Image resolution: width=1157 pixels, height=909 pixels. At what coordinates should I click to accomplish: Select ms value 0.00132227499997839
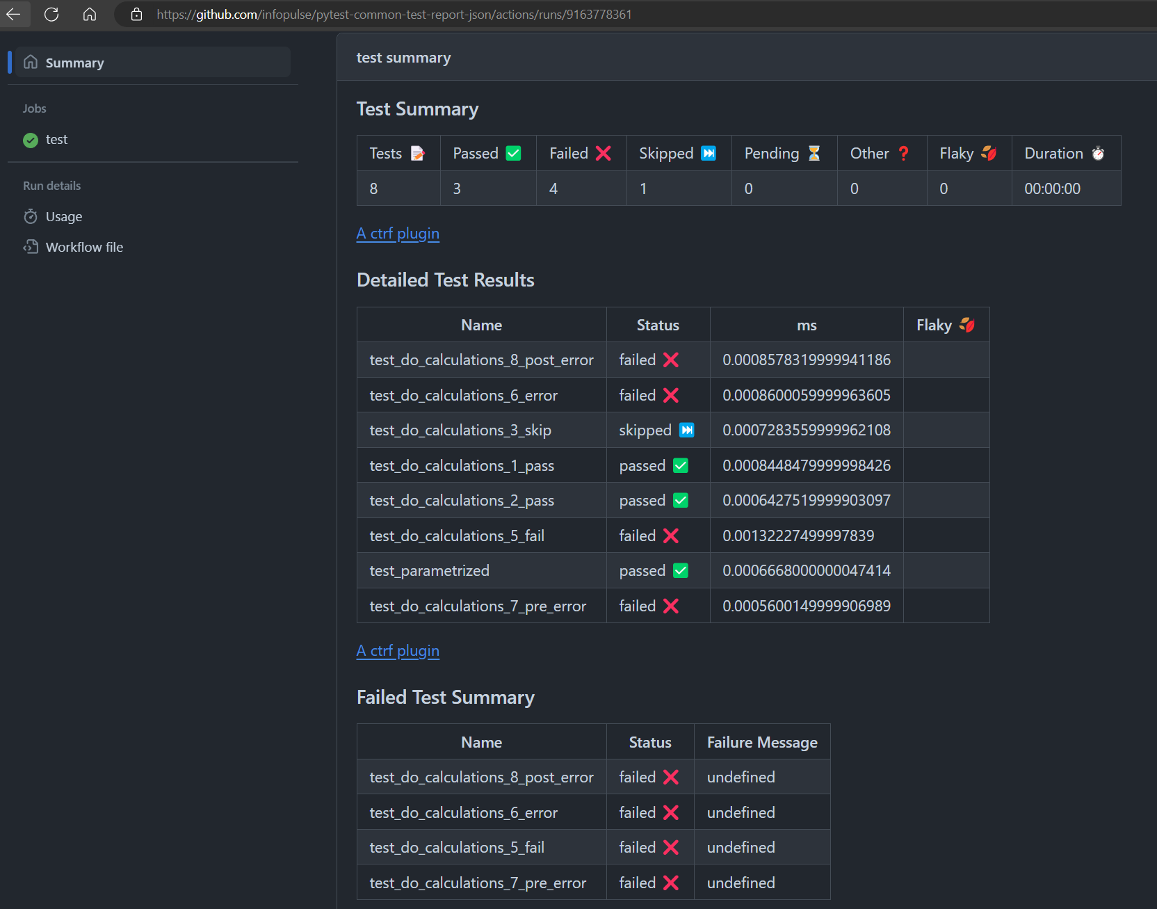point(798,536)
